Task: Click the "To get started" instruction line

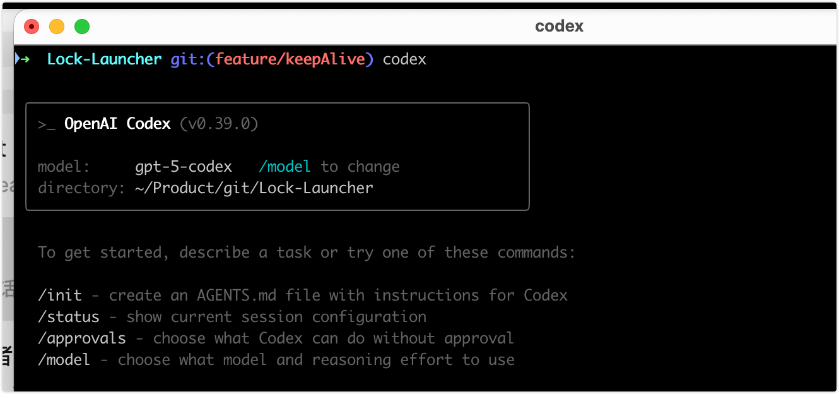Action: pos(307,253)
